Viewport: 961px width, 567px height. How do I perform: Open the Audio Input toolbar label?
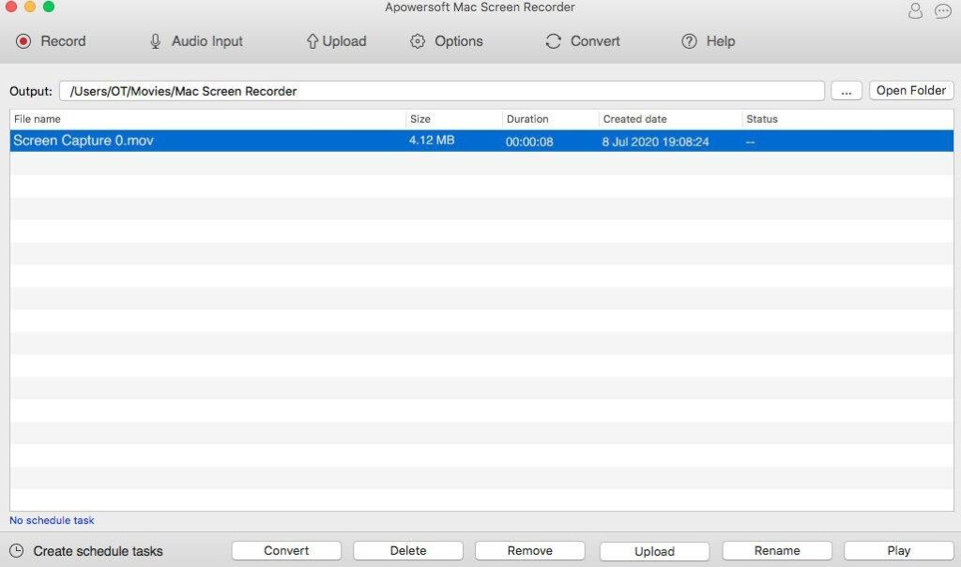point(207,41)
